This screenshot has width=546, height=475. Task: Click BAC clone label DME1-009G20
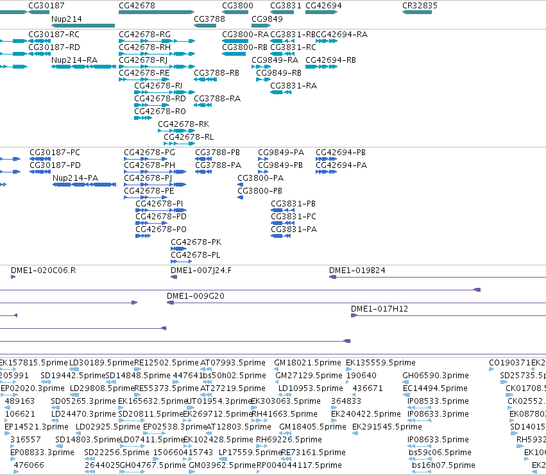[196, 296]
